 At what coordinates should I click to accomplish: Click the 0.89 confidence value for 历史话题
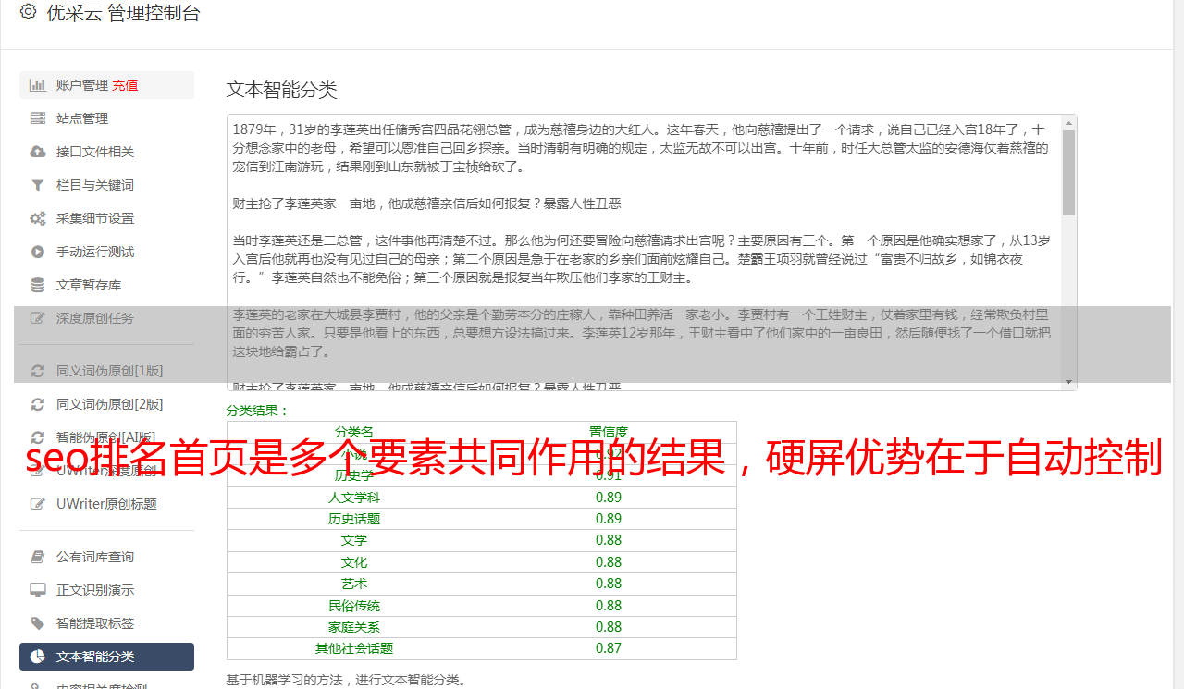pyautogui.click(x=609, y=519)
